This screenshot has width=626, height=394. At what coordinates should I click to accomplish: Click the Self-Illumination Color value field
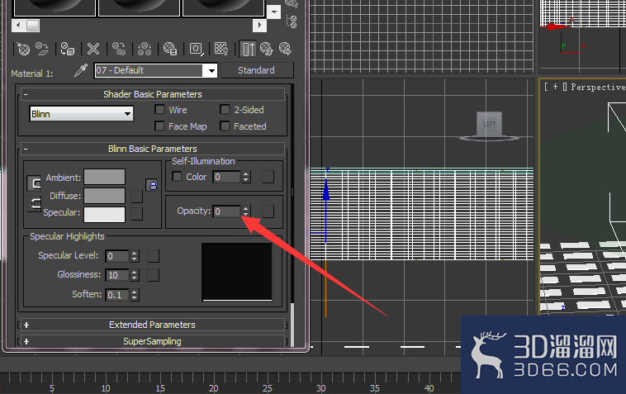tap(227, 177)
